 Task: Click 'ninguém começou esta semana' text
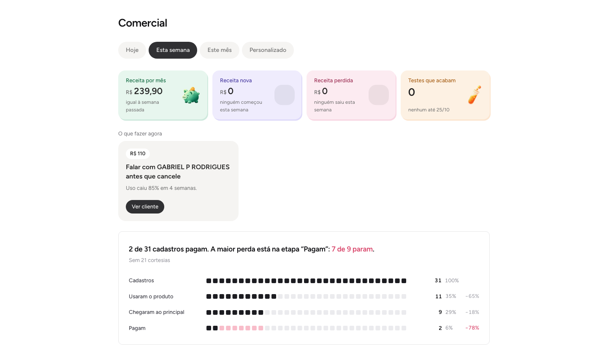[x=241, y=106]
